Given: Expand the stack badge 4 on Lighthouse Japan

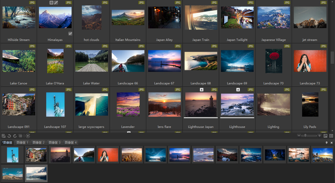Looking at the screenshot, I should click(x=201, y=90).
